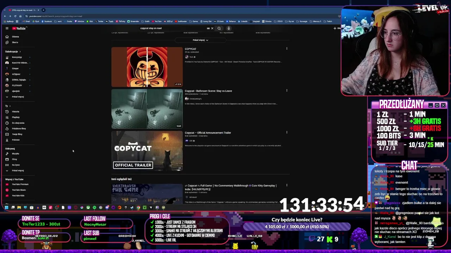Expand subscriptions with Pokaż więcej
This screenshot has width=451, height=253.
coord(18,97)
